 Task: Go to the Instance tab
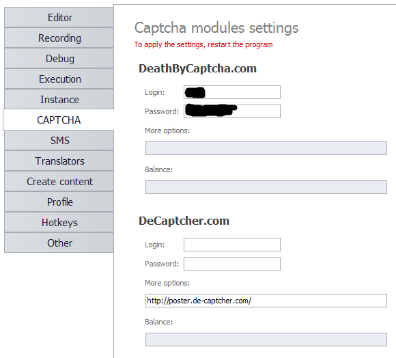tap(59, 100)
